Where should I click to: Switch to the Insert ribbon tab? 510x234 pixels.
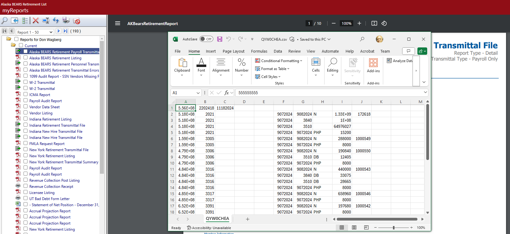(211, 51)
